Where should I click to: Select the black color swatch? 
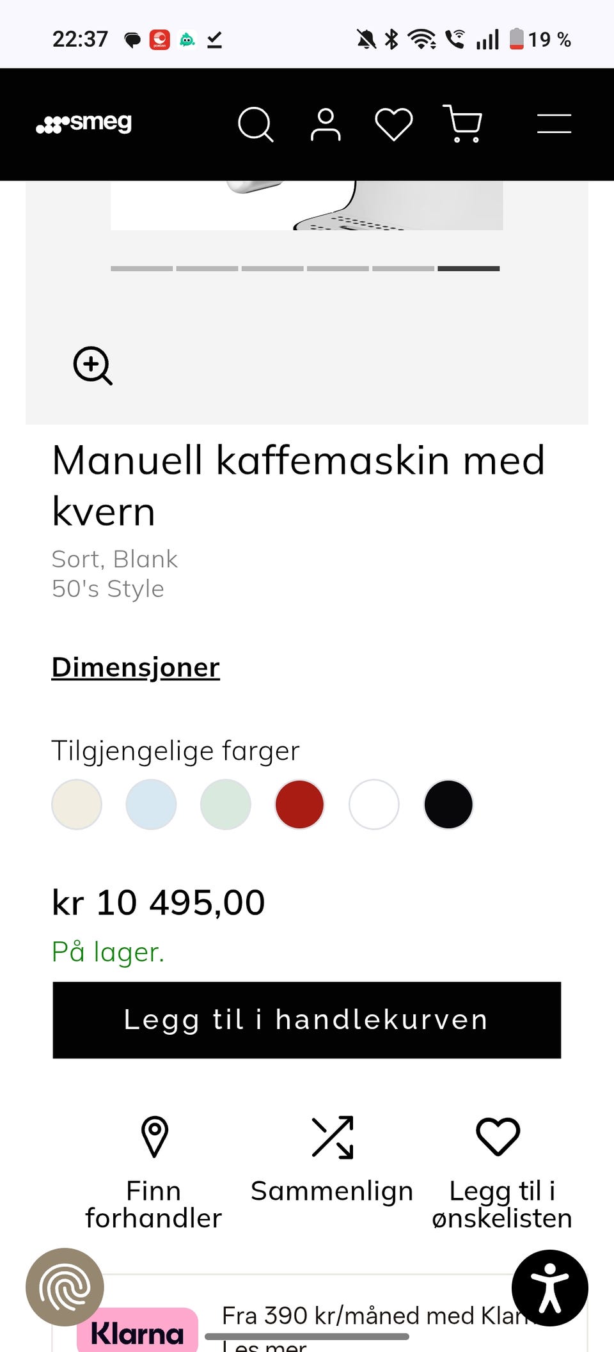pos(448,805)
